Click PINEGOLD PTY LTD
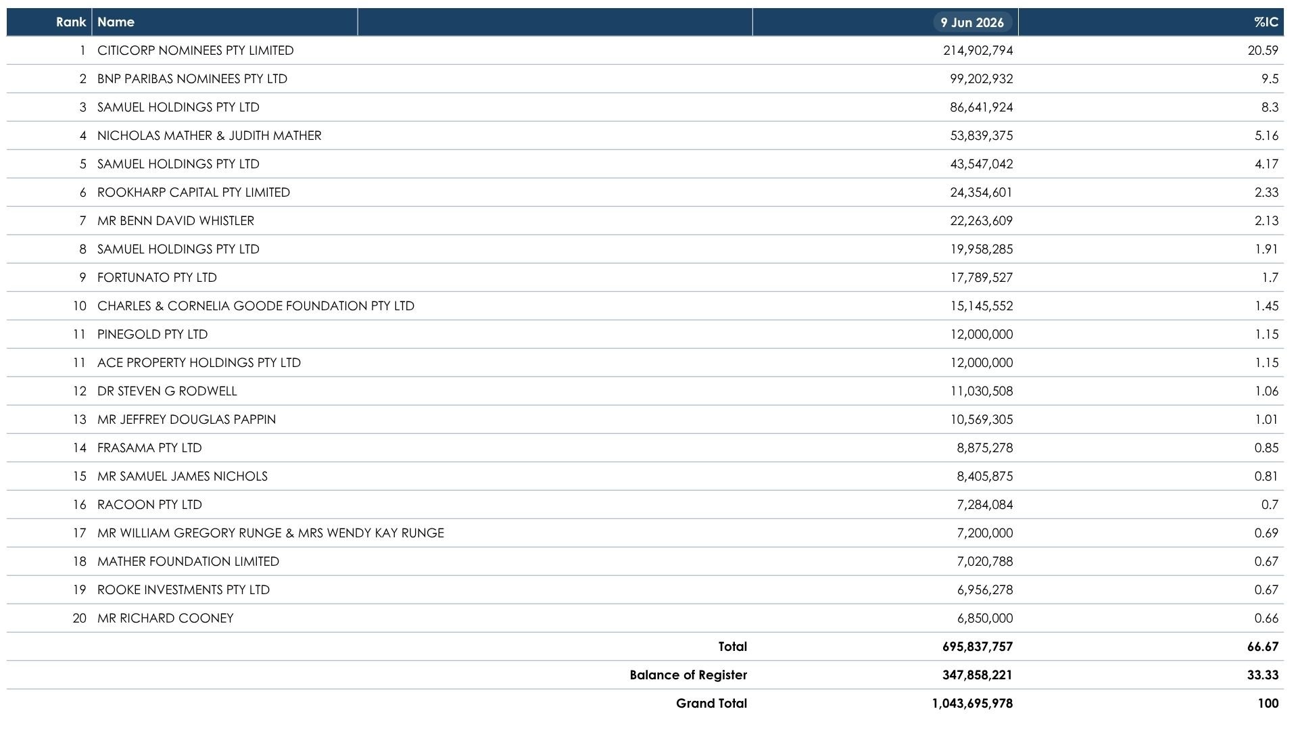The width and height of the screenshot is (1298, 730). (x=153, y=334)
